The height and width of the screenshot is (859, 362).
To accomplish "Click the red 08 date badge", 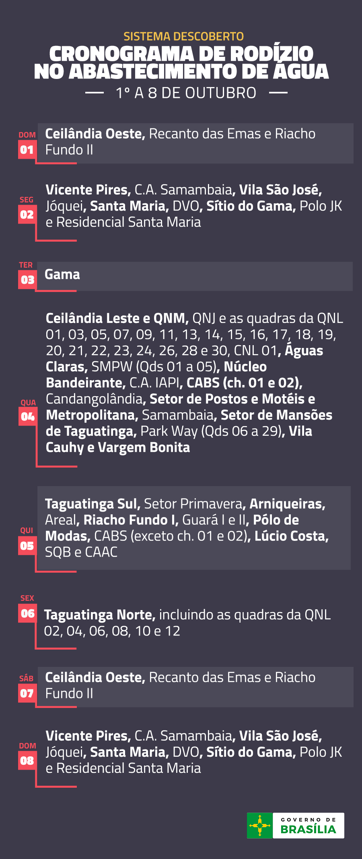I will 27,761.
